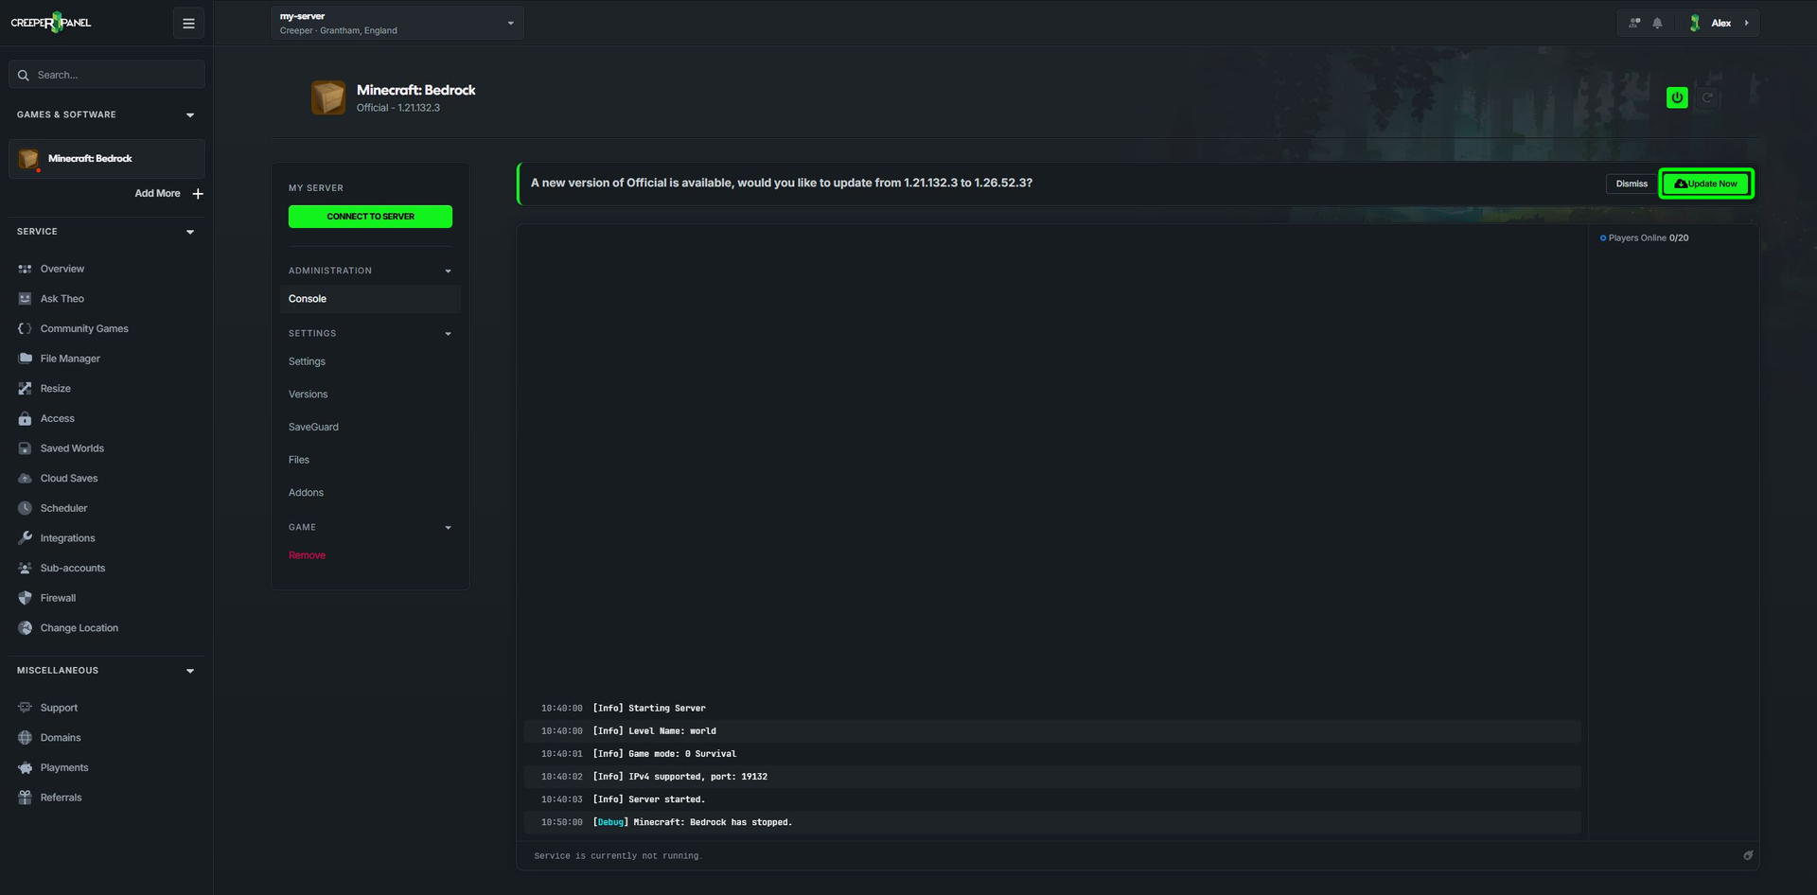Click the green power button icon

point(1677,97)
